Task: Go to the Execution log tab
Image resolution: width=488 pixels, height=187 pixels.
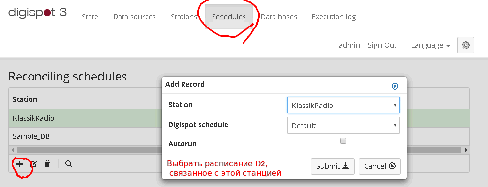Action: point(334,17)
